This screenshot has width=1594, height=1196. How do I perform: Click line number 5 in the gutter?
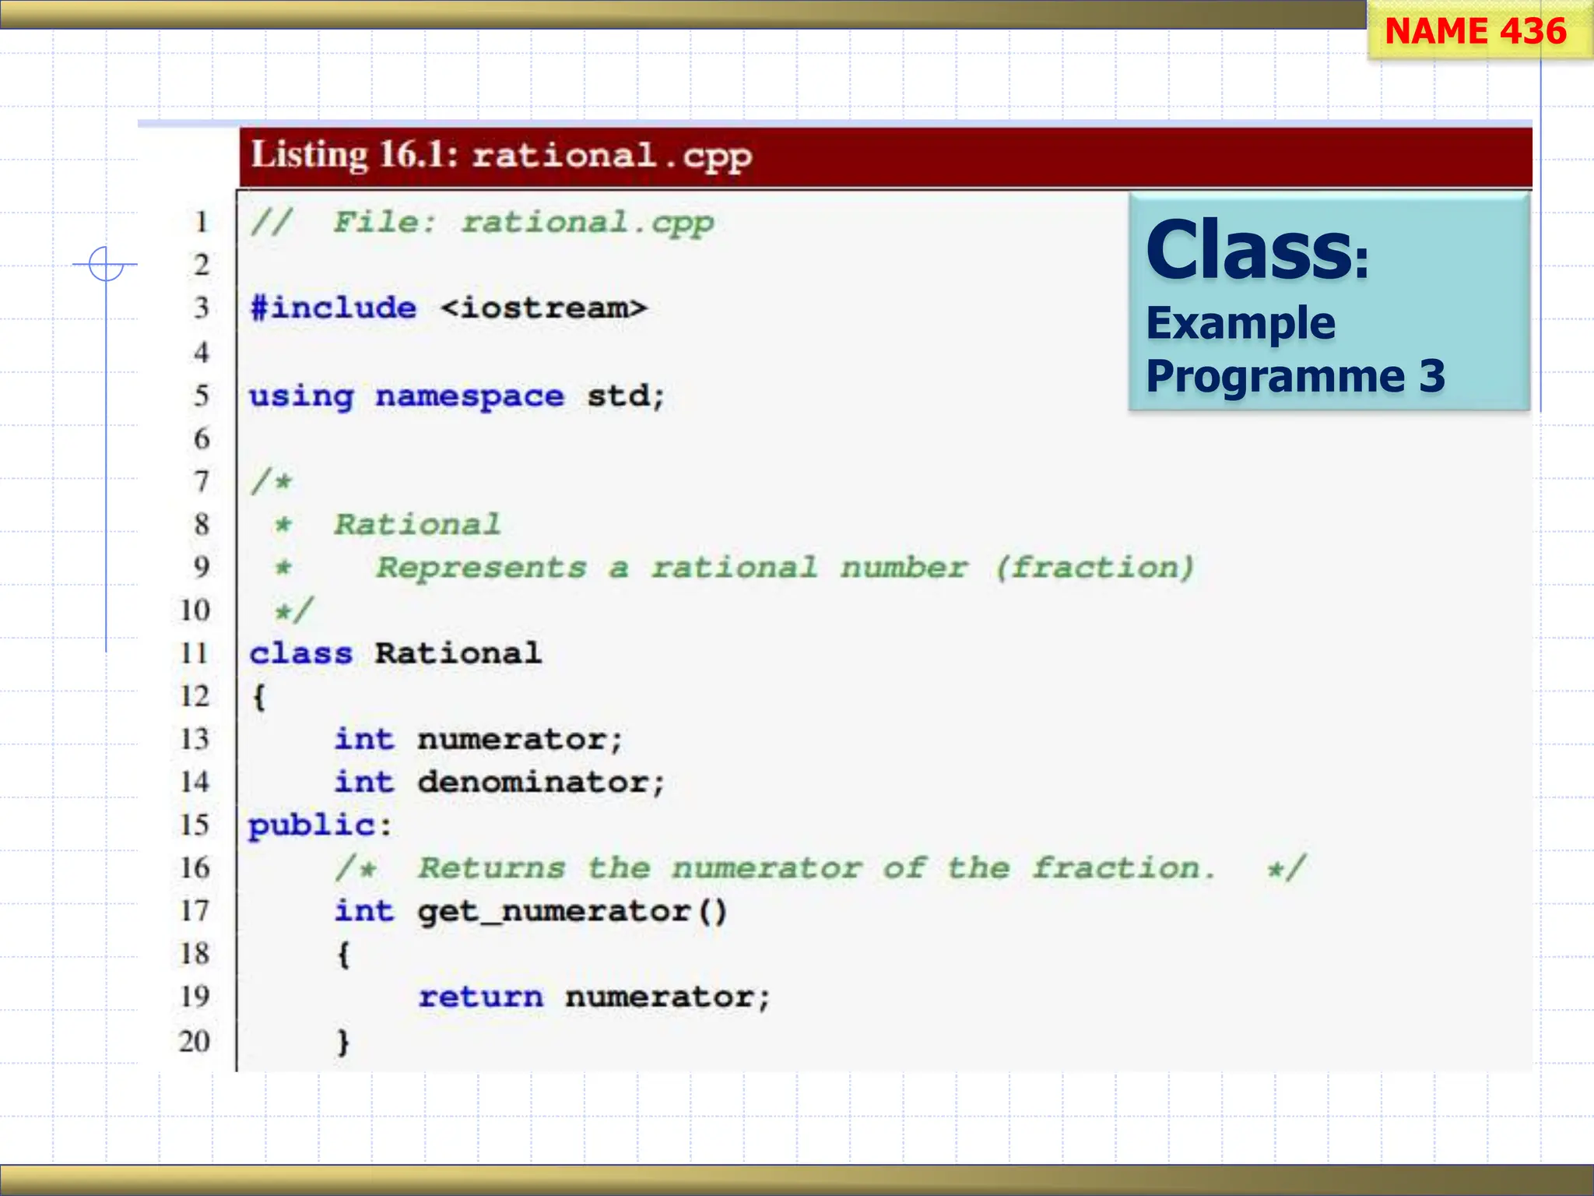pos(202,396)
